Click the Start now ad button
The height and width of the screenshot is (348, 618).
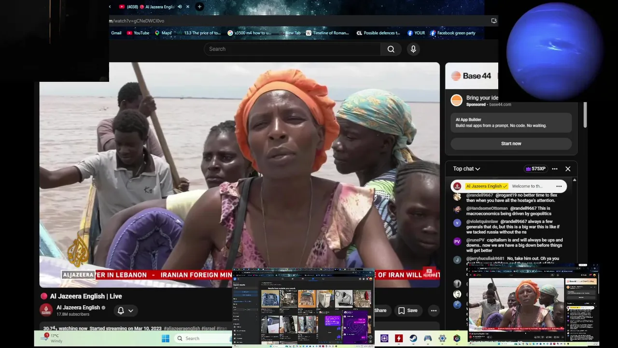coord(511,144)
